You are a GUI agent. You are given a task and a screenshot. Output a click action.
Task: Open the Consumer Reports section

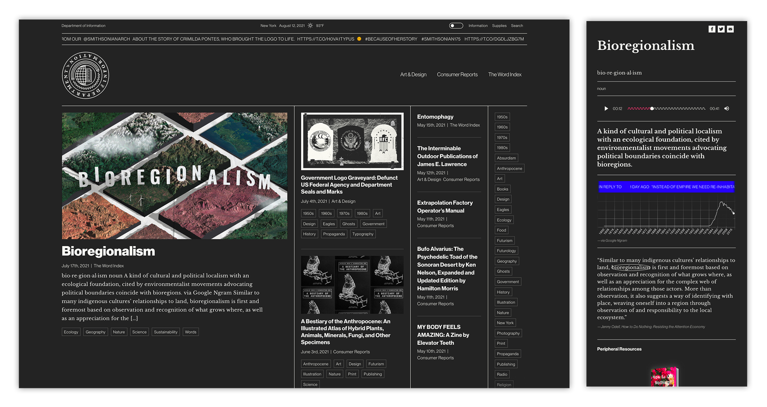click(457, 75)
